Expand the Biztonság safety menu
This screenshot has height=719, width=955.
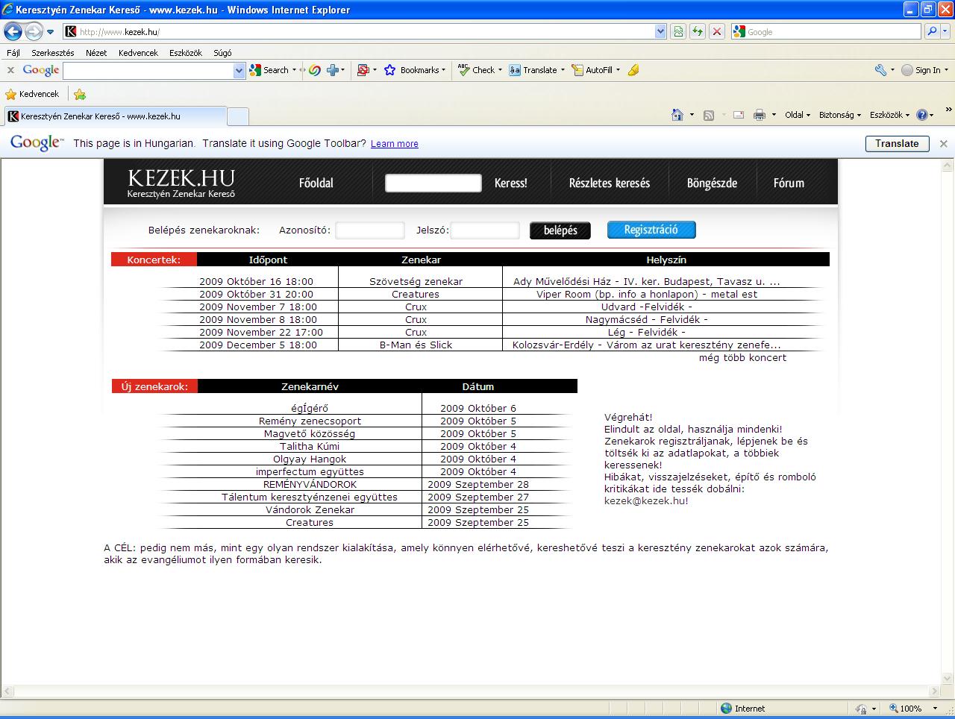point(839,115)
